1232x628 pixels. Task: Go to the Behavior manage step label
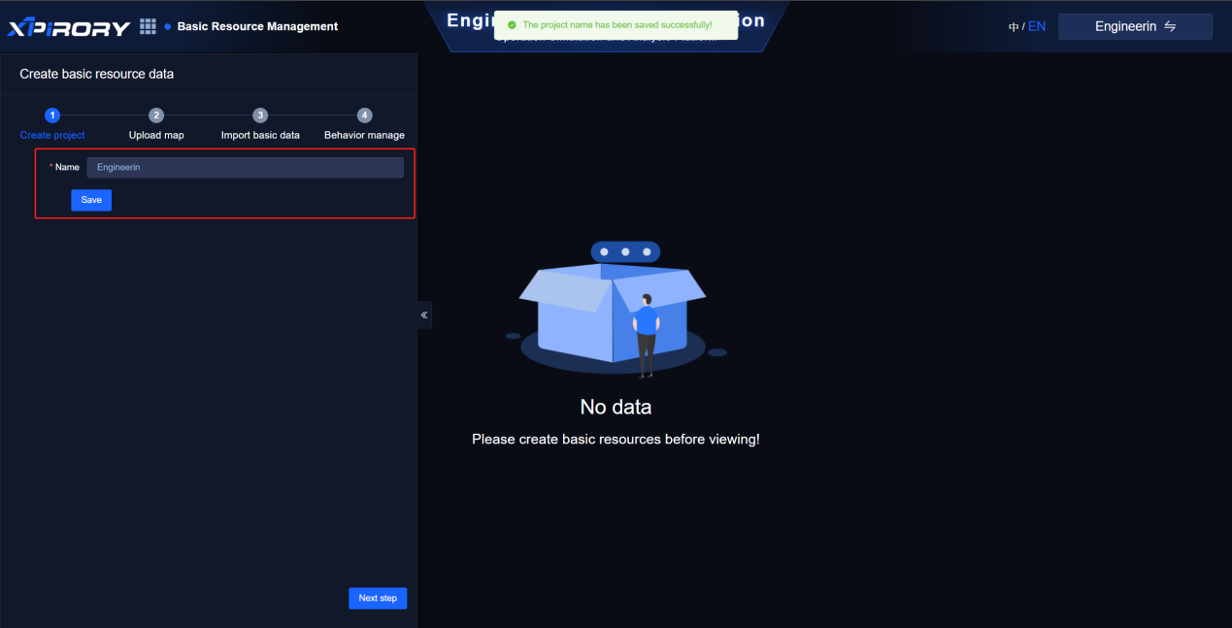[364, 135]
